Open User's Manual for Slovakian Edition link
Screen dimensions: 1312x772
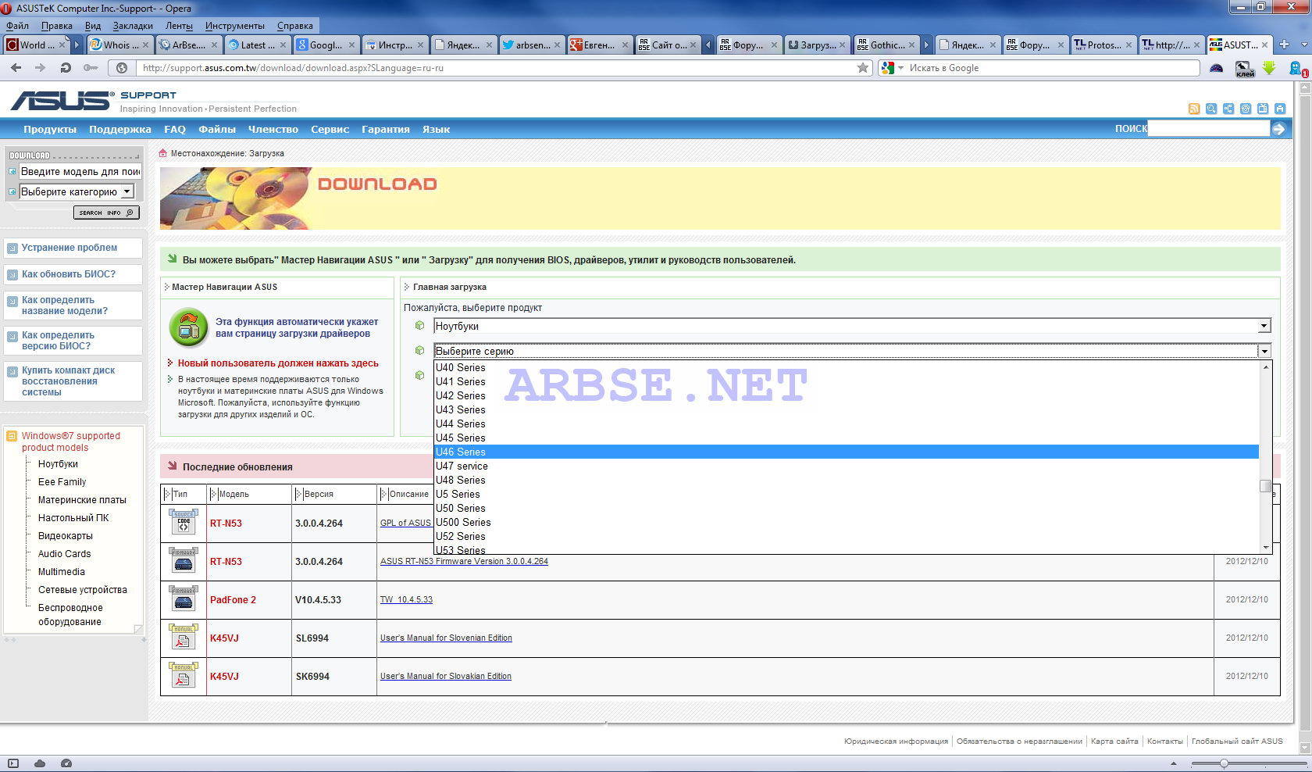coord(446,677)
